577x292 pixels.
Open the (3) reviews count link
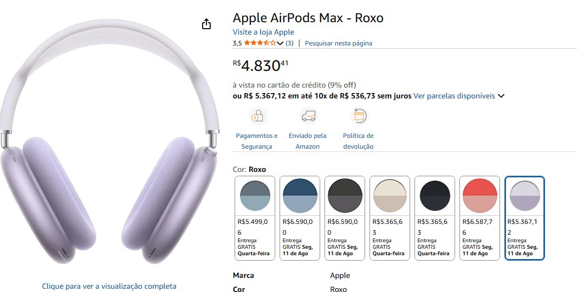[290, 43]
